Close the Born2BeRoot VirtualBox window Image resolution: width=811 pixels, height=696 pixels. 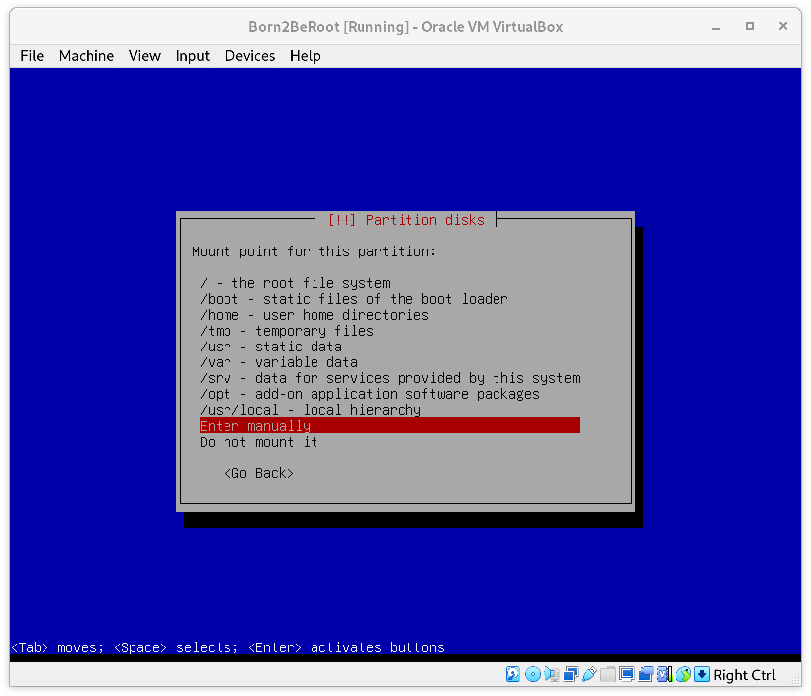pyautogui.click(x=783, y=26)
